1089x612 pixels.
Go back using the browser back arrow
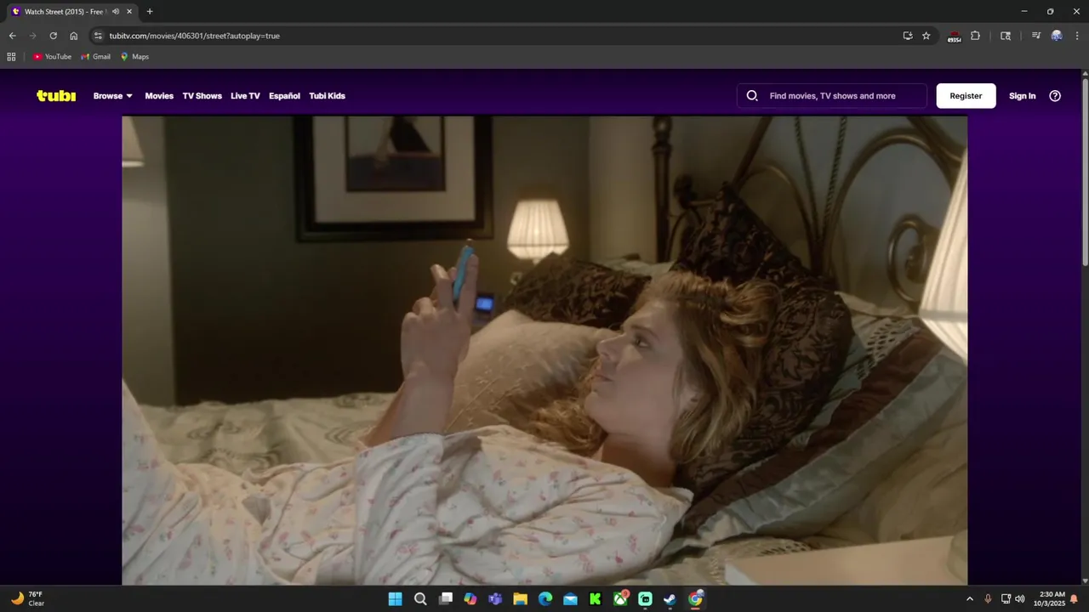pos(12,36)
